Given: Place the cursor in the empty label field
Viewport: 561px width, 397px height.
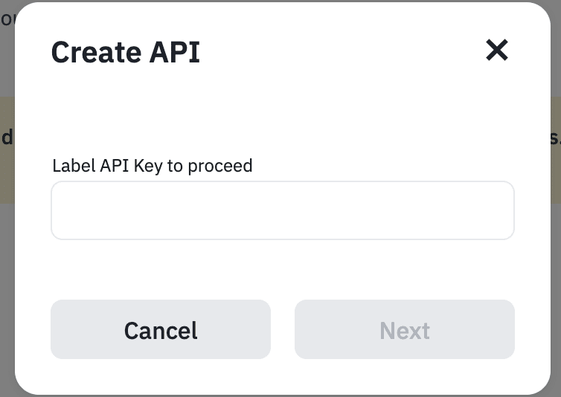Looking at the screenshot, I should 282,210.
